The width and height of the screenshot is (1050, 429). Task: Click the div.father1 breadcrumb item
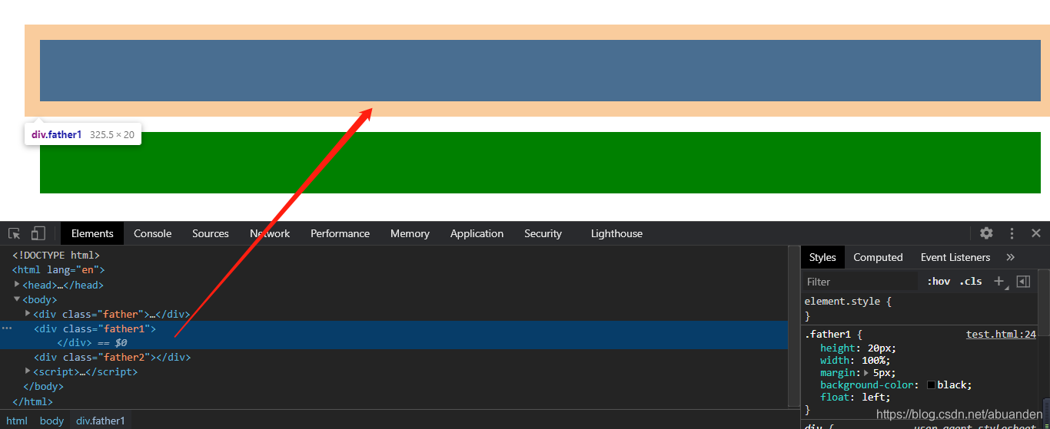click(x=100, y=421)
